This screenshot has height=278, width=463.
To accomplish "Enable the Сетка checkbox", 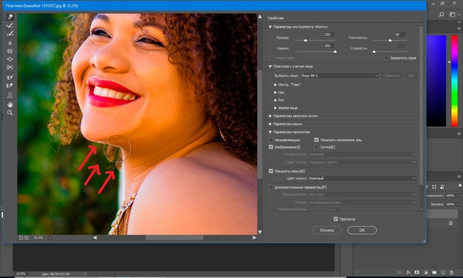I will [x=317, y=147].
